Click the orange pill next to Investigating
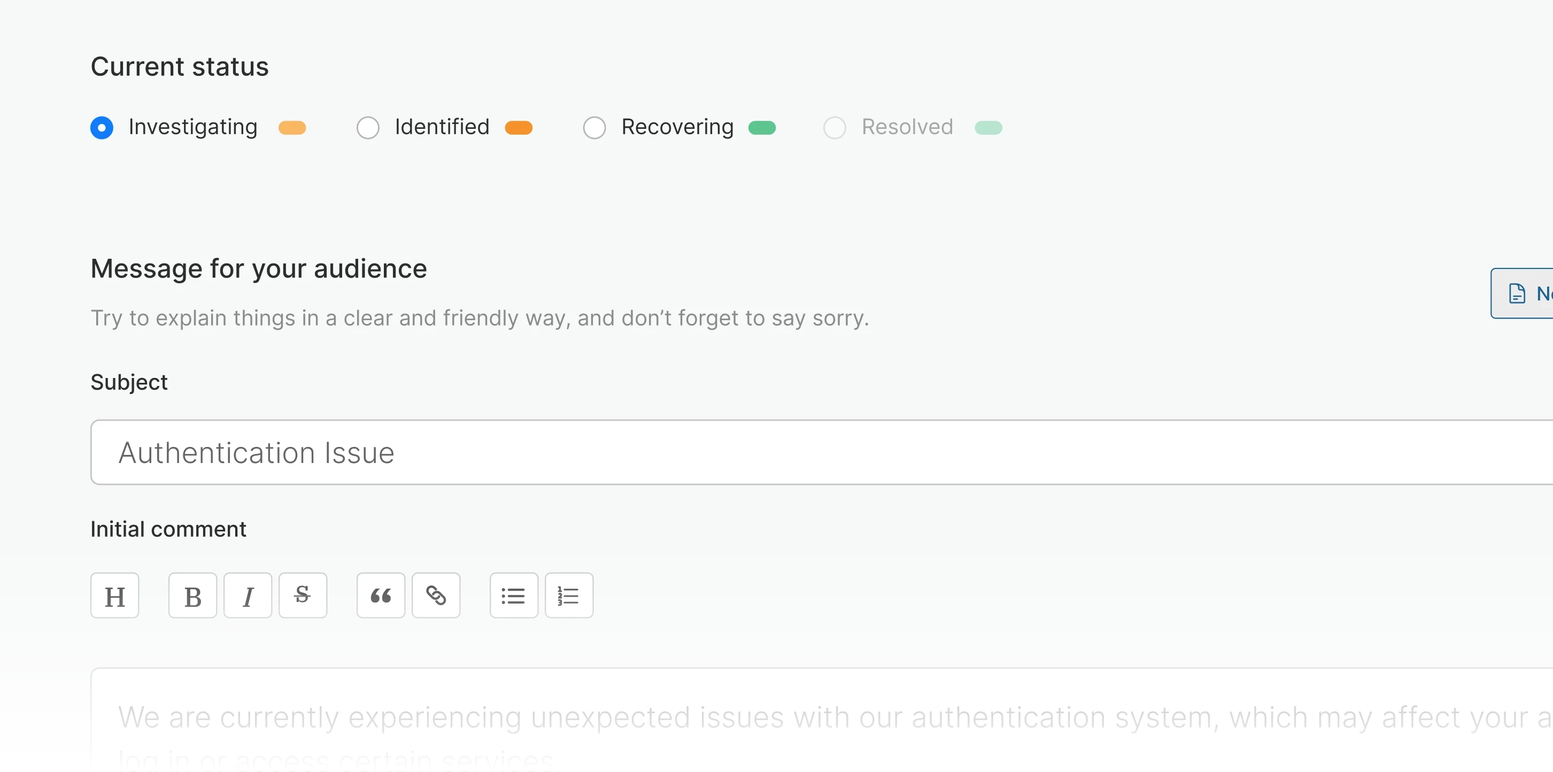Viewport: 1553px width, 772px height. click(x=293, y=127)
